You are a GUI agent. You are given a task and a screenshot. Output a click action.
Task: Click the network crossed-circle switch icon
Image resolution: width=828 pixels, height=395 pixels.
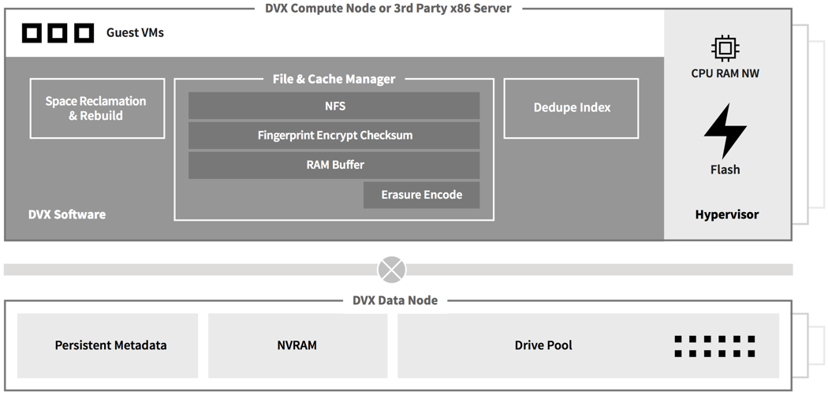point(392,270)
